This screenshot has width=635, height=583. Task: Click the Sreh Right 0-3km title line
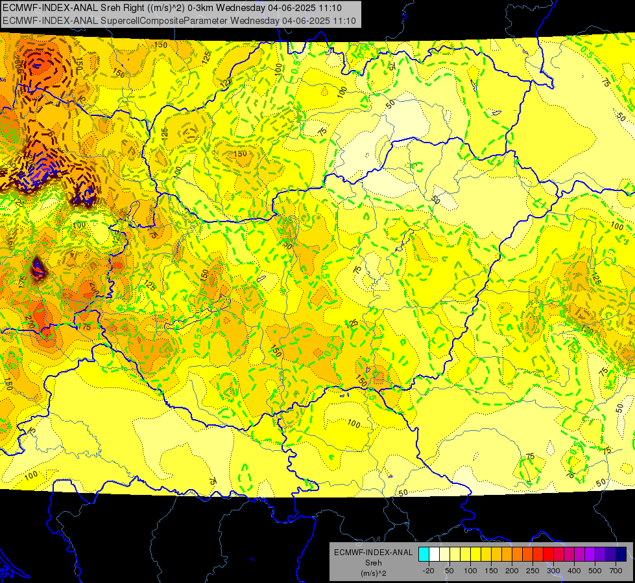(x=172, y=8)
